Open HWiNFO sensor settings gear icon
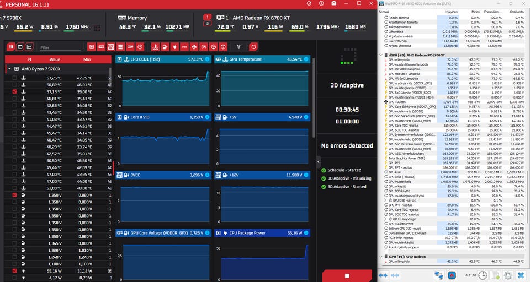 click(x=508, y=275)
